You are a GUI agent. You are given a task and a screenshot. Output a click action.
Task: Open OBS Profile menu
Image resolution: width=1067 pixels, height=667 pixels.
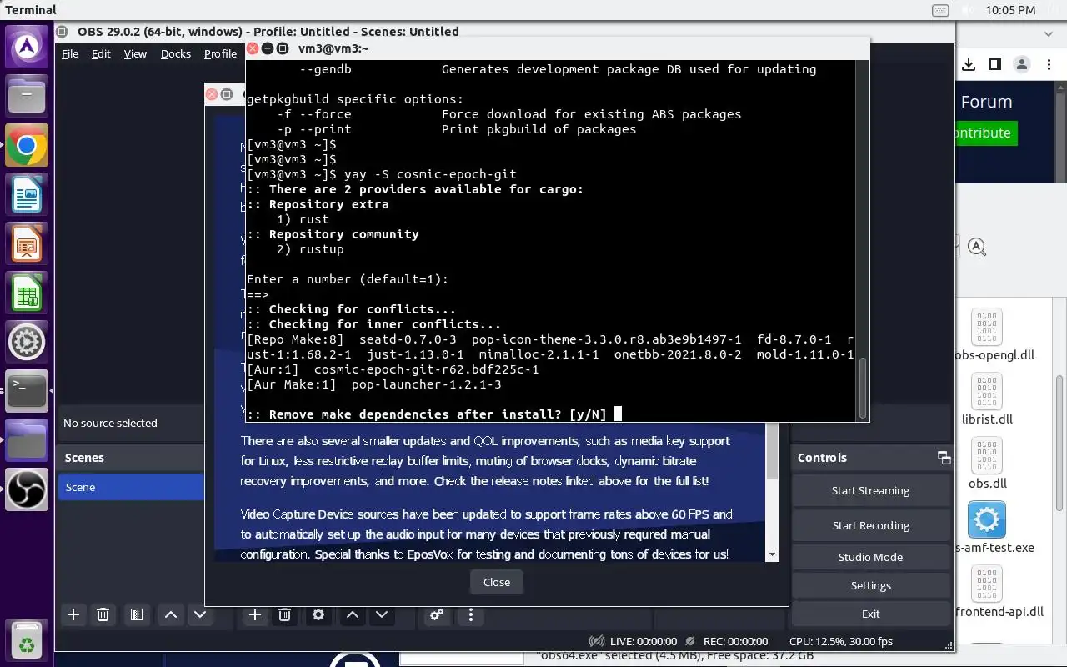point(220,53)
